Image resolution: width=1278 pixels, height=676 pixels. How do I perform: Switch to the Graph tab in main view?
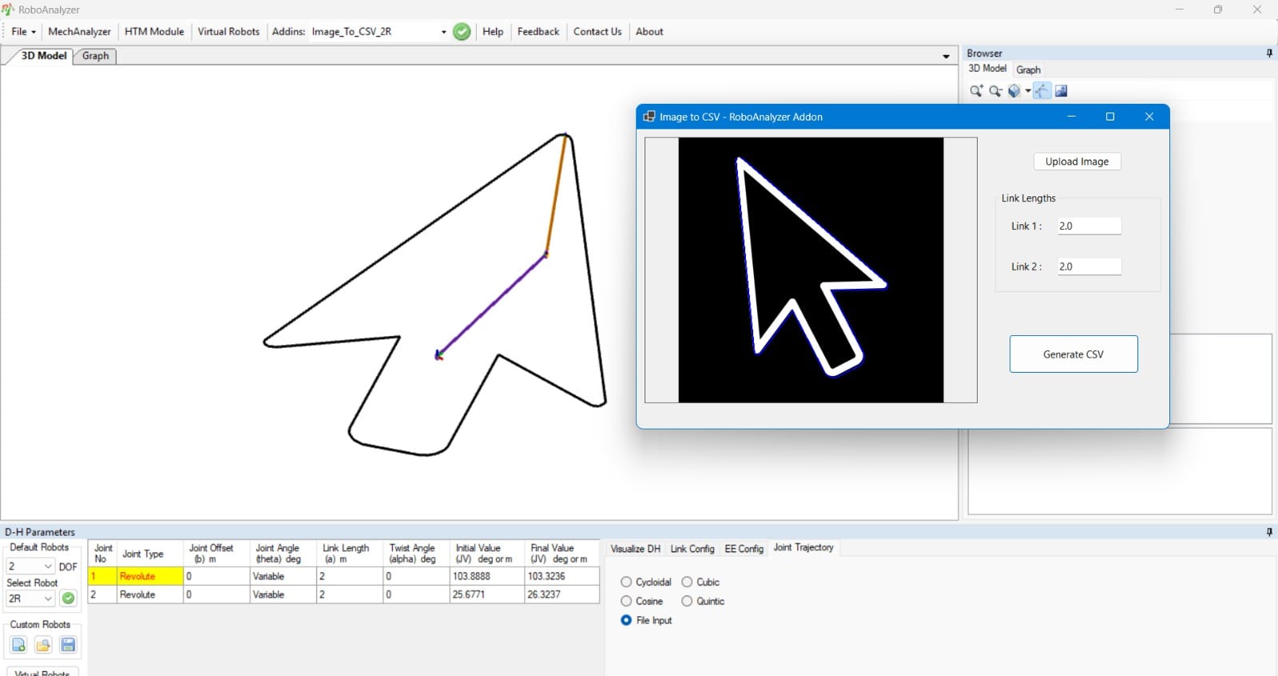tap(95, 56)
